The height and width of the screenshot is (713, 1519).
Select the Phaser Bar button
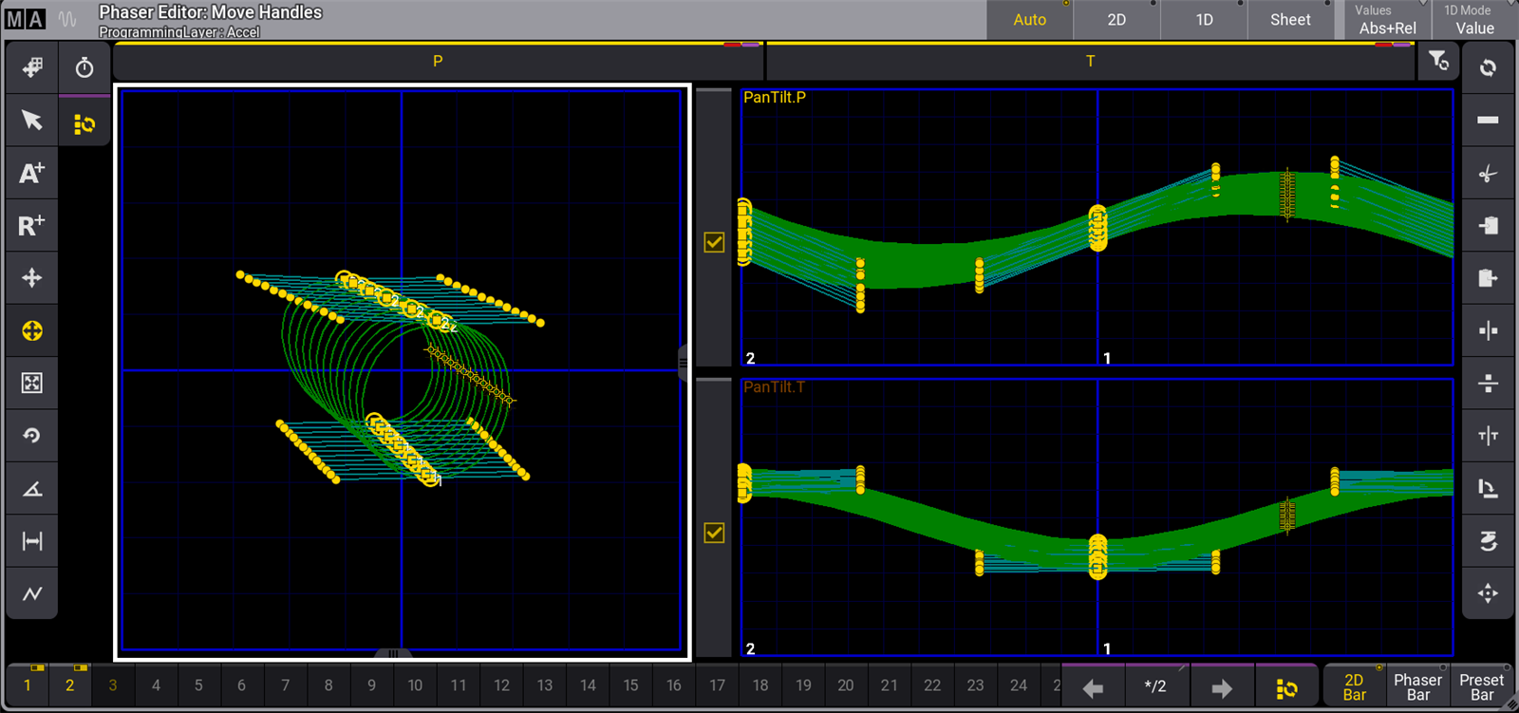pos(1417,686)
